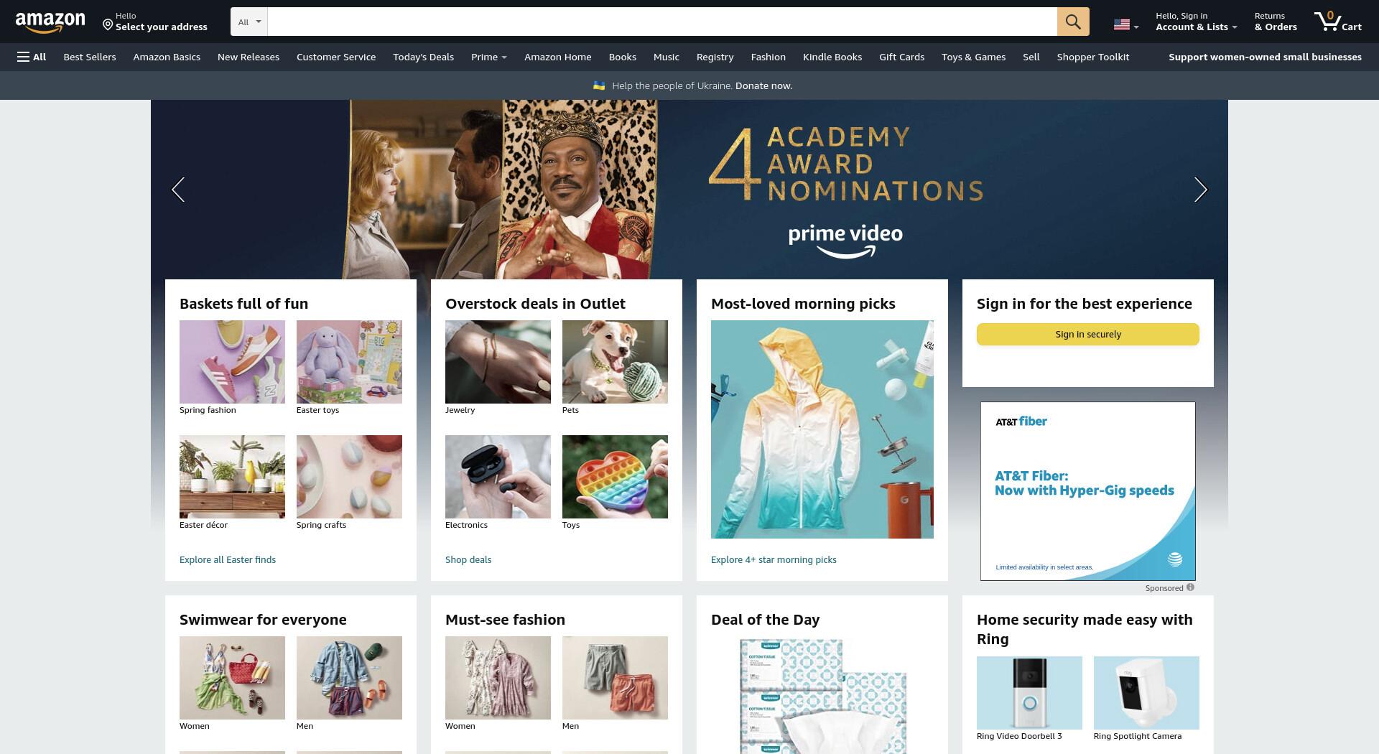
Task: Click in the search text field
Action: 661,22
